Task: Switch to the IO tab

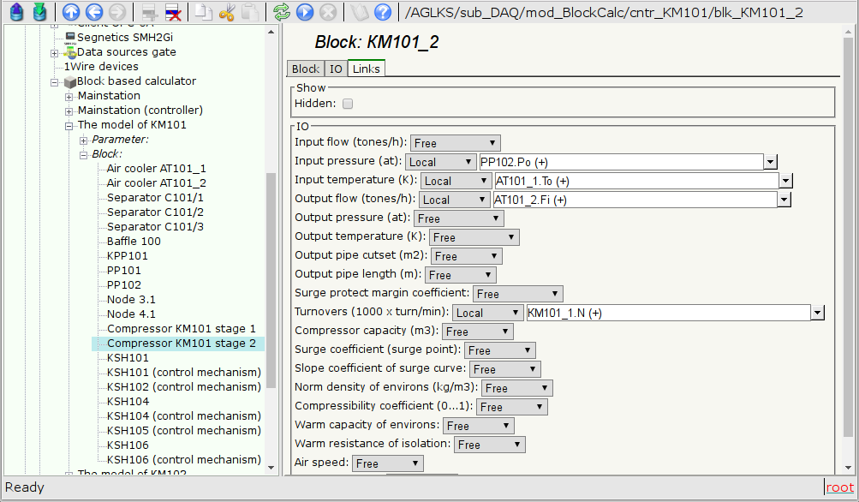Action: [336, 69]
